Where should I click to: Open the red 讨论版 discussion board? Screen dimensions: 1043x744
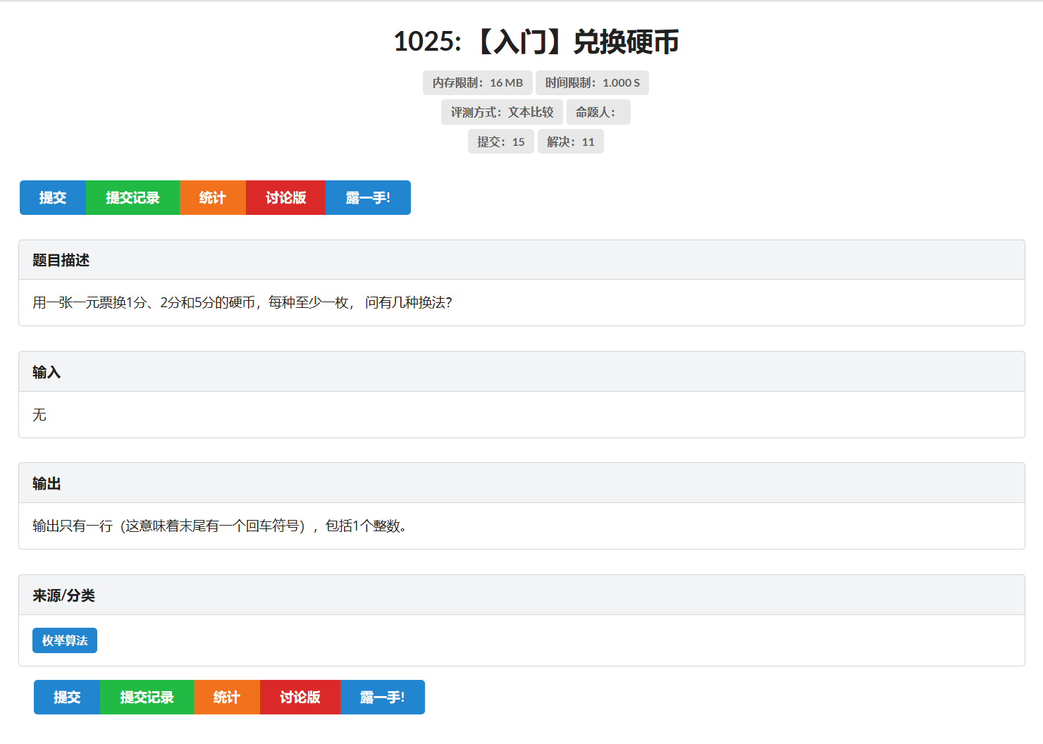click(285, 198)
